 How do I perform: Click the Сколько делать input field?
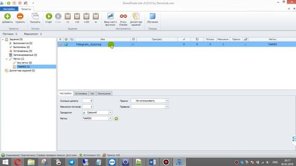click(x=87, y=101)
